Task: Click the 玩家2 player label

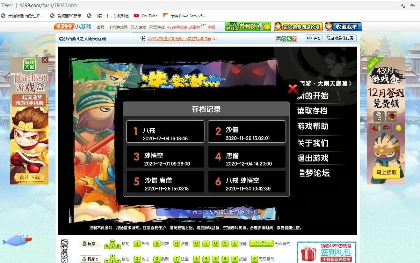Action: [x=91, y=259]
